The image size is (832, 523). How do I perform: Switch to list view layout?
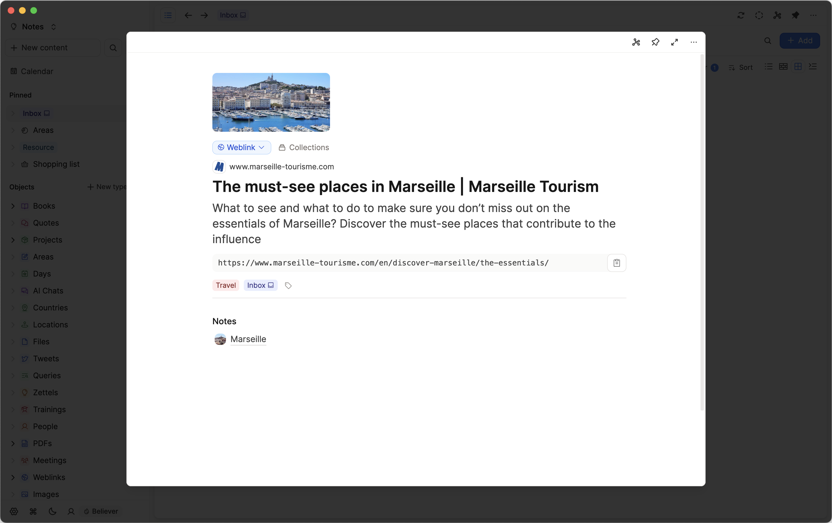(768, 66)
